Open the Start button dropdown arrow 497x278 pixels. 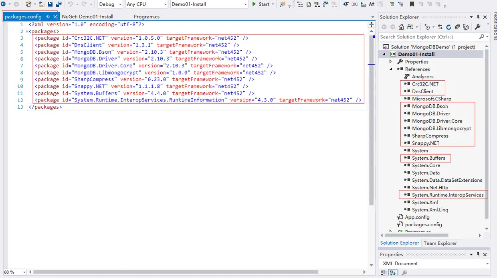tap(273, 4)
